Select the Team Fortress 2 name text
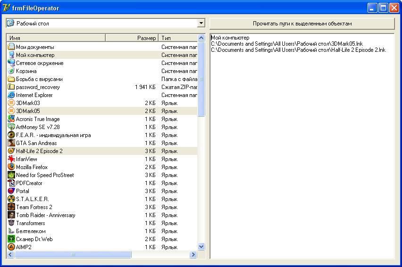 [x=34, y=207]
